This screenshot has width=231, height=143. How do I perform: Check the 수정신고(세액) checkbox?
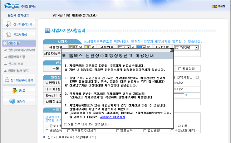pyautogui.click(x=172, y=131)
